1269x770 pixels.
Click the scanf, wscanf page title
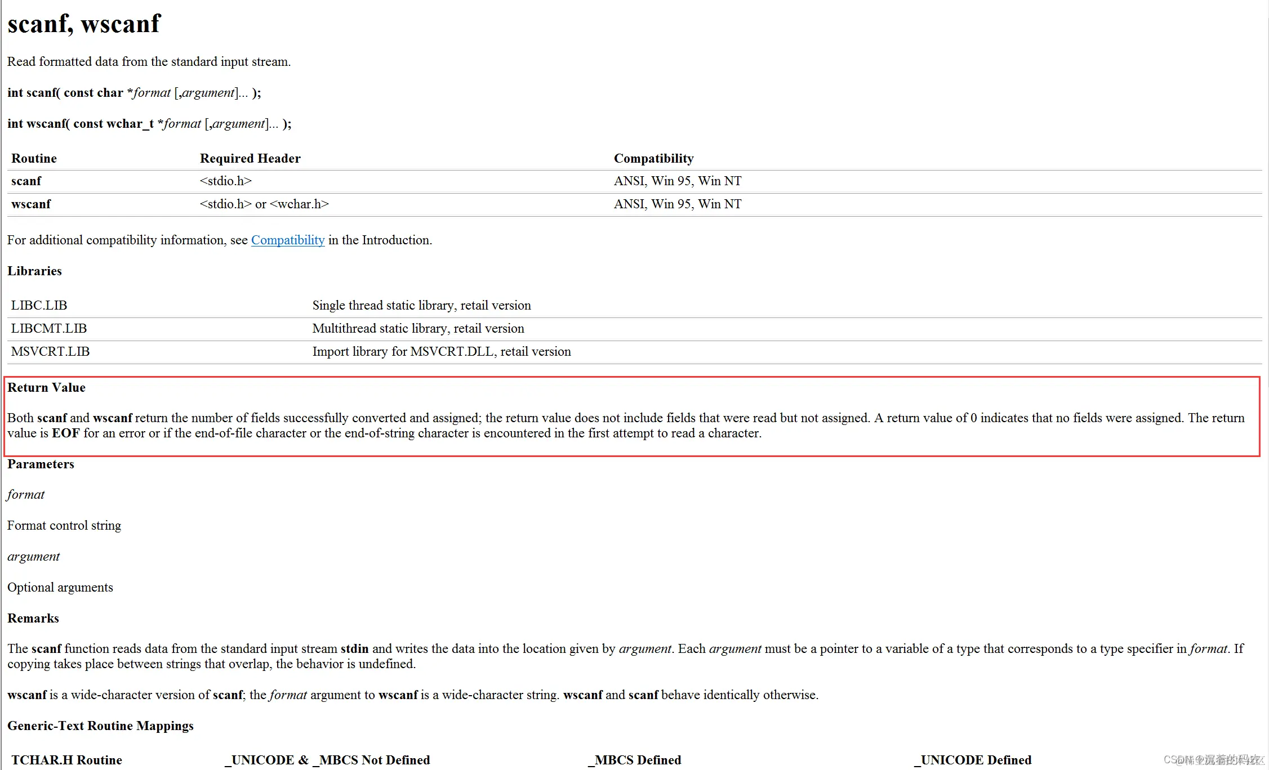83,24
